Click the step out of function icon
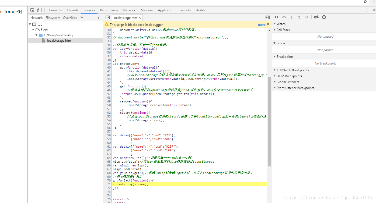Viewport: 376px width, 203px height. pyautogui.click(x=299, y=17)
